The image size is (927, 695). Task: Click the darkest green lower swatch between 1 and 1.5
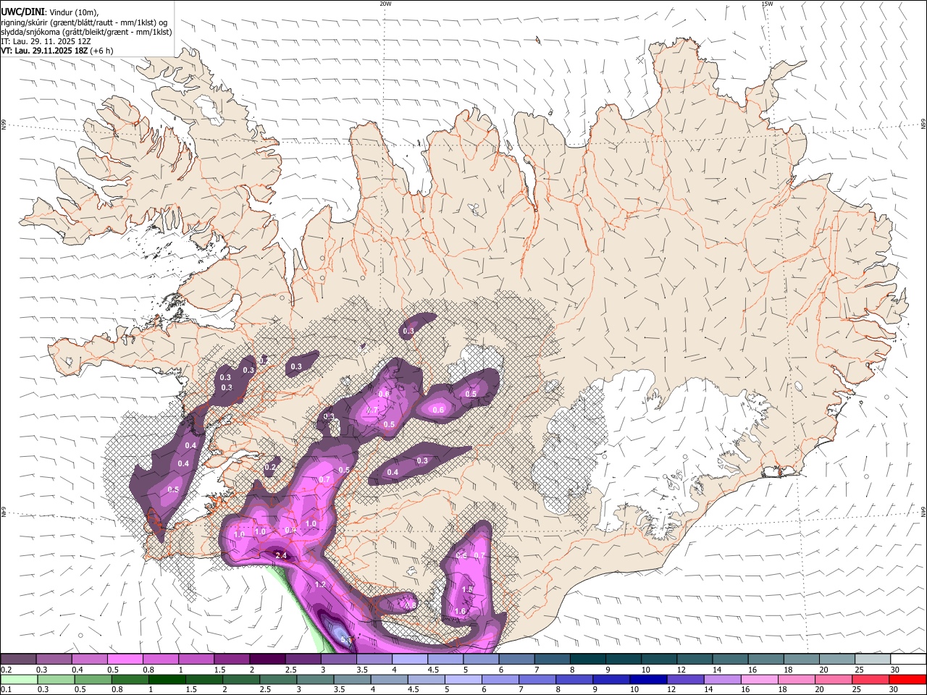167,680
